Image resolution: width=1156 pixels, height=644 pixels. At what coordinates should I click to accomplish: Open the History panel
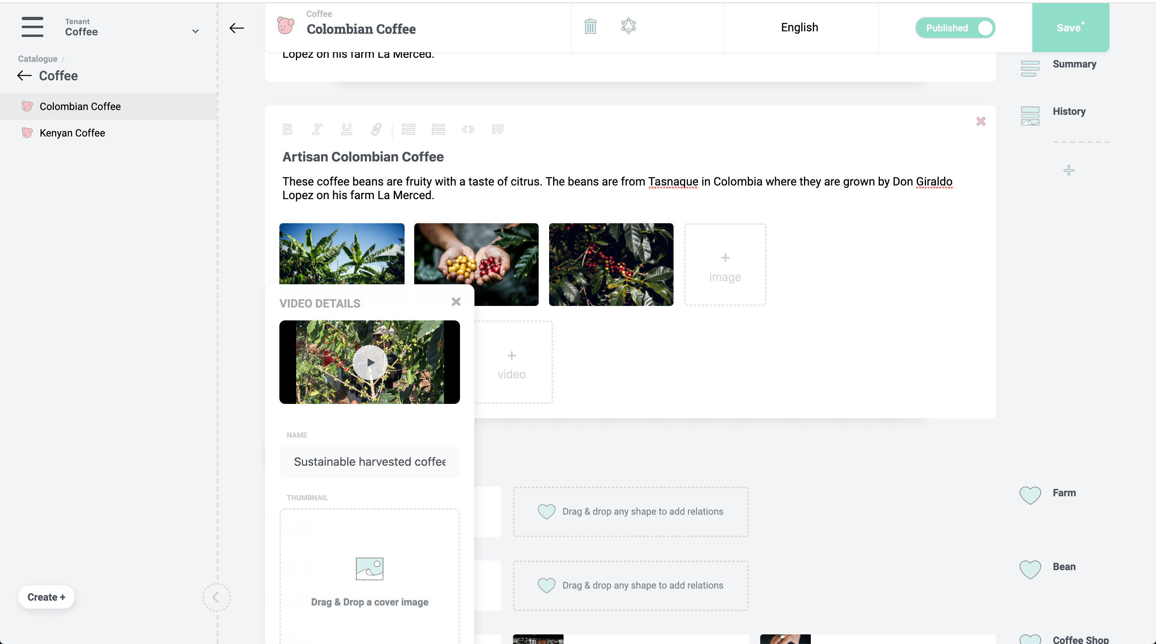[1070, 111]
